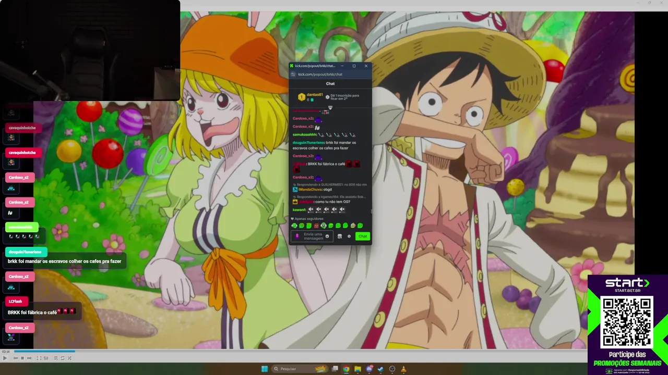The height and width of the screenshot is (375, 668).
Task: Open File Explorer from taskbar
Action: (x=357, y=369)
